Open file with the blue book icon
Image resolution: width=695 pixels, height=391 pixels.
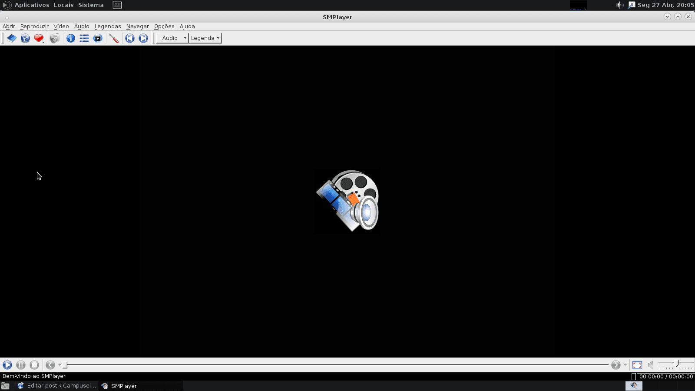(x=12, y=38)
